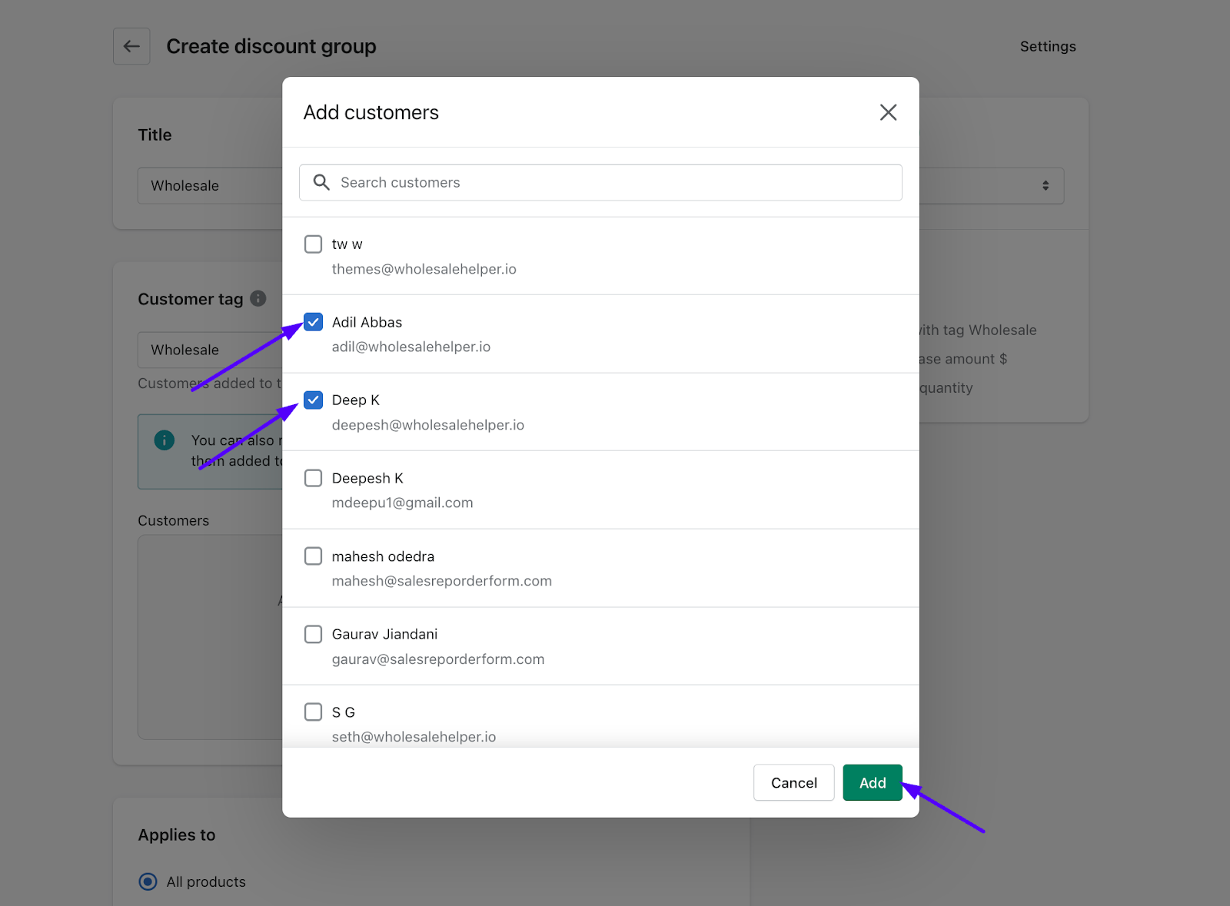Image resolution: width=1230 pixels, height=906 pixels.
Task: Click gaurav@salesreporderform.com email
Action: 438,659
